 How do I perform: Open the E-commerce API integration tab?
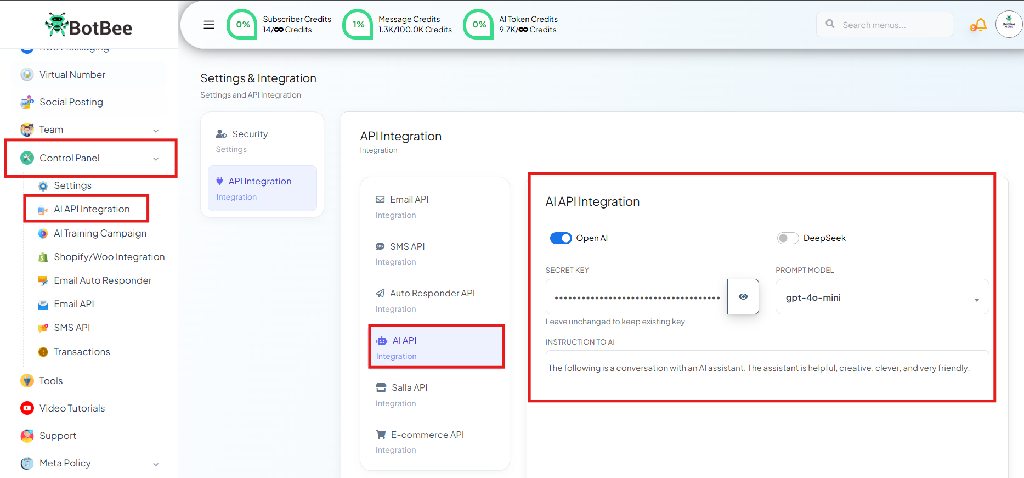[x=435, y=442]
